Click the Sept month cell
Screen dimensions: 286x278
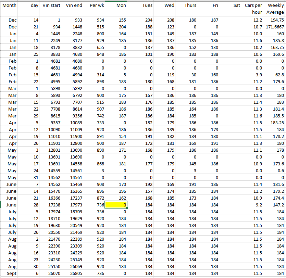10,273
